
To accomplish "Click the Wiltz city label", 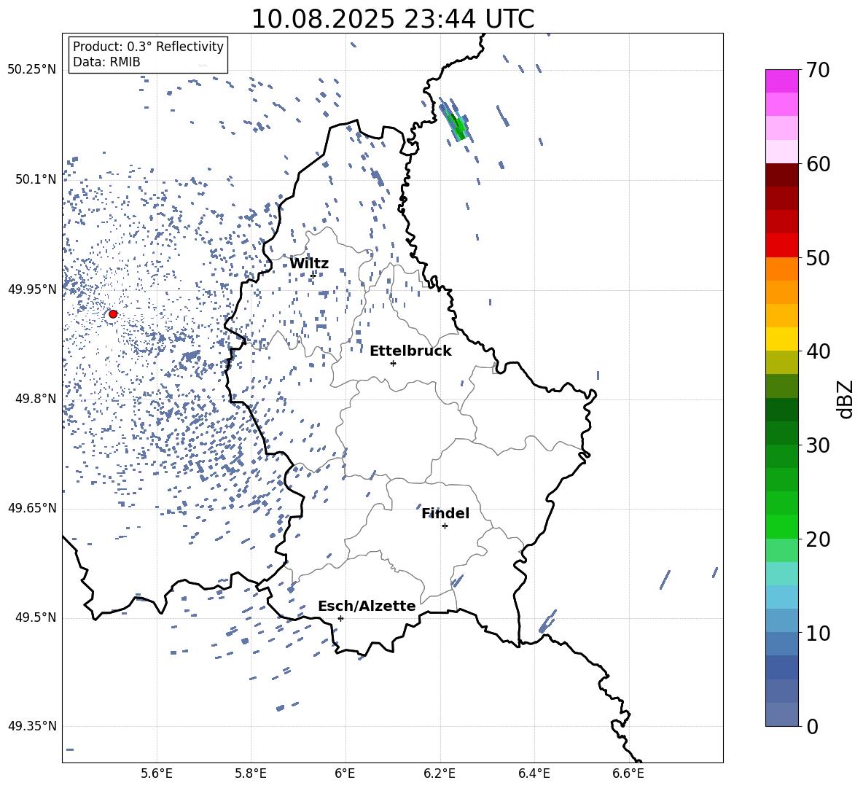I will 309,263.
